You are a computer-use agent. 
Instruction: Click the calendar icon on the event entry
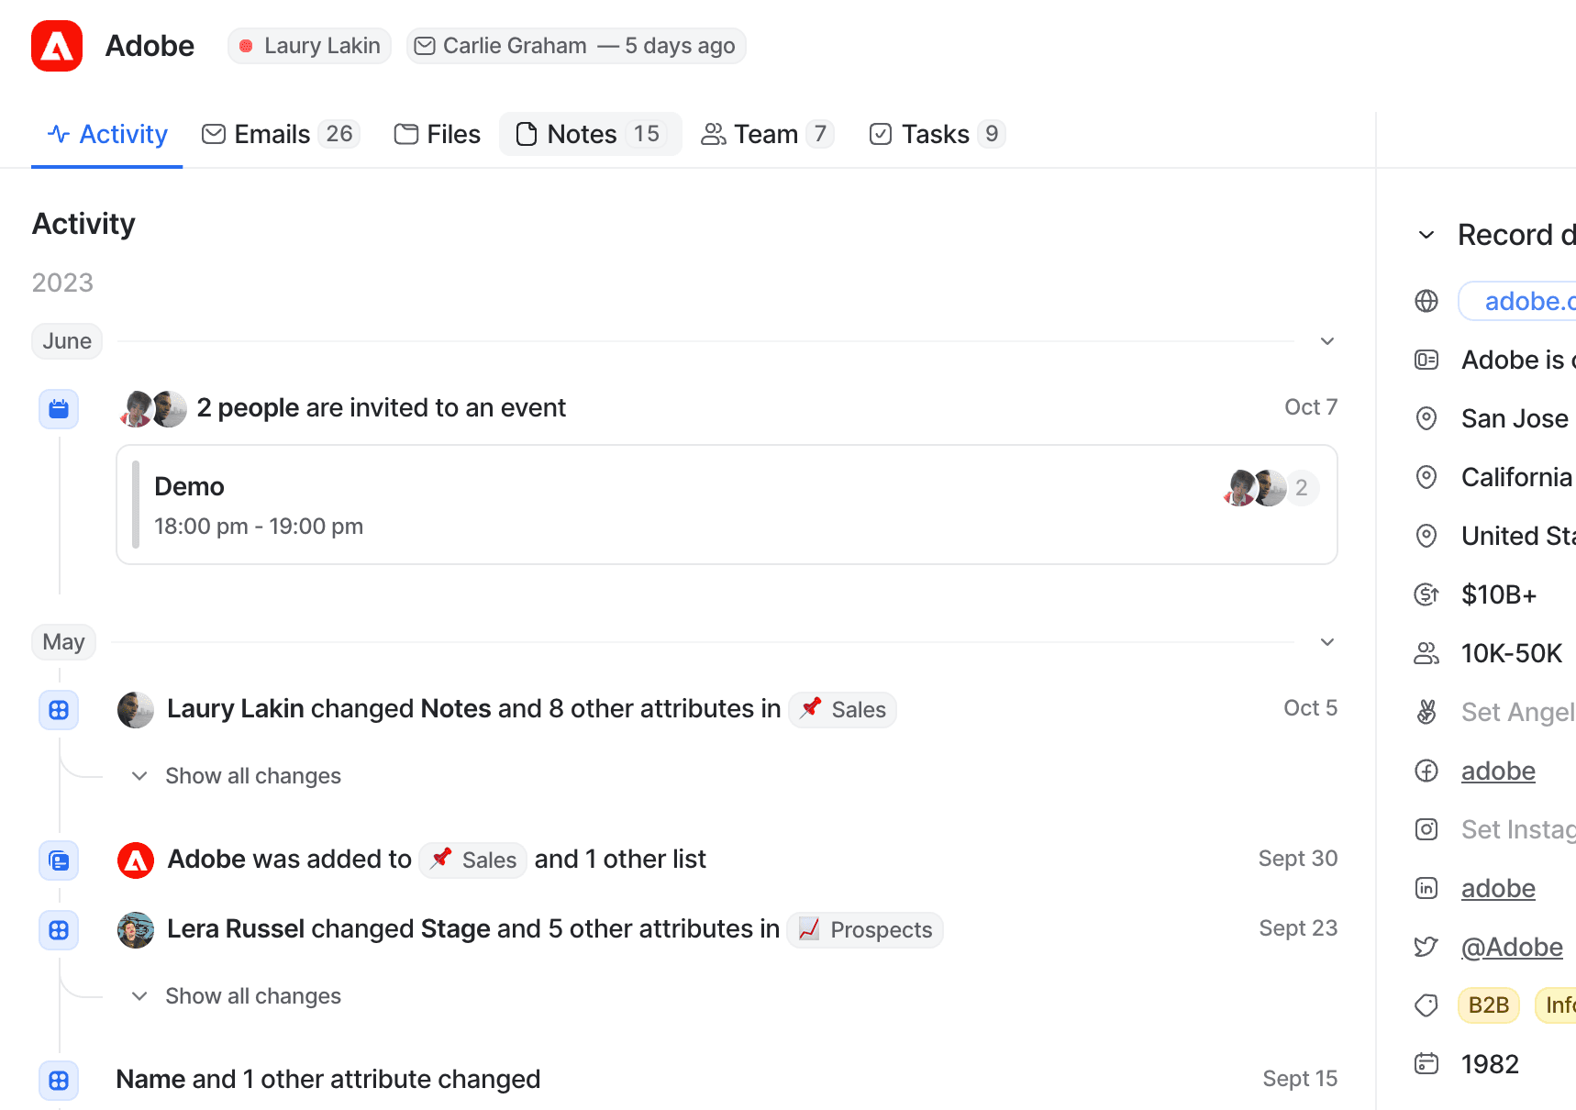pos(58,409)
